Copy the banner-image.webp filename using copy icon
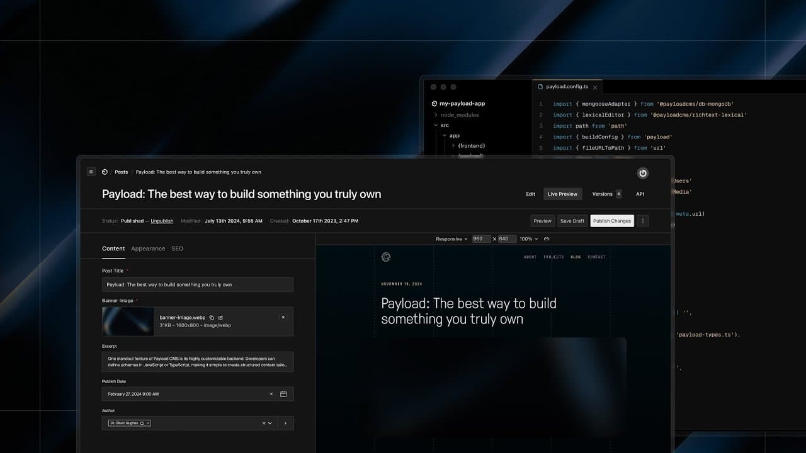 point(212,318)
